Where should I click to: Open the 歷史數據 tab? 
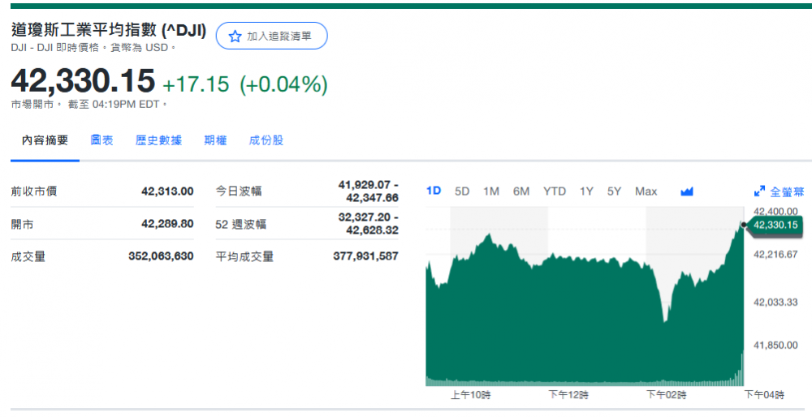tap(158, 140)
